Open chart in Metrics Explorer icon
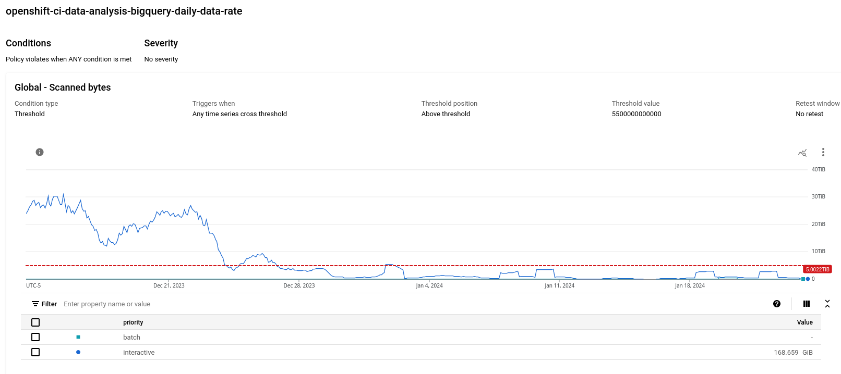 click(x=802, y=152)
